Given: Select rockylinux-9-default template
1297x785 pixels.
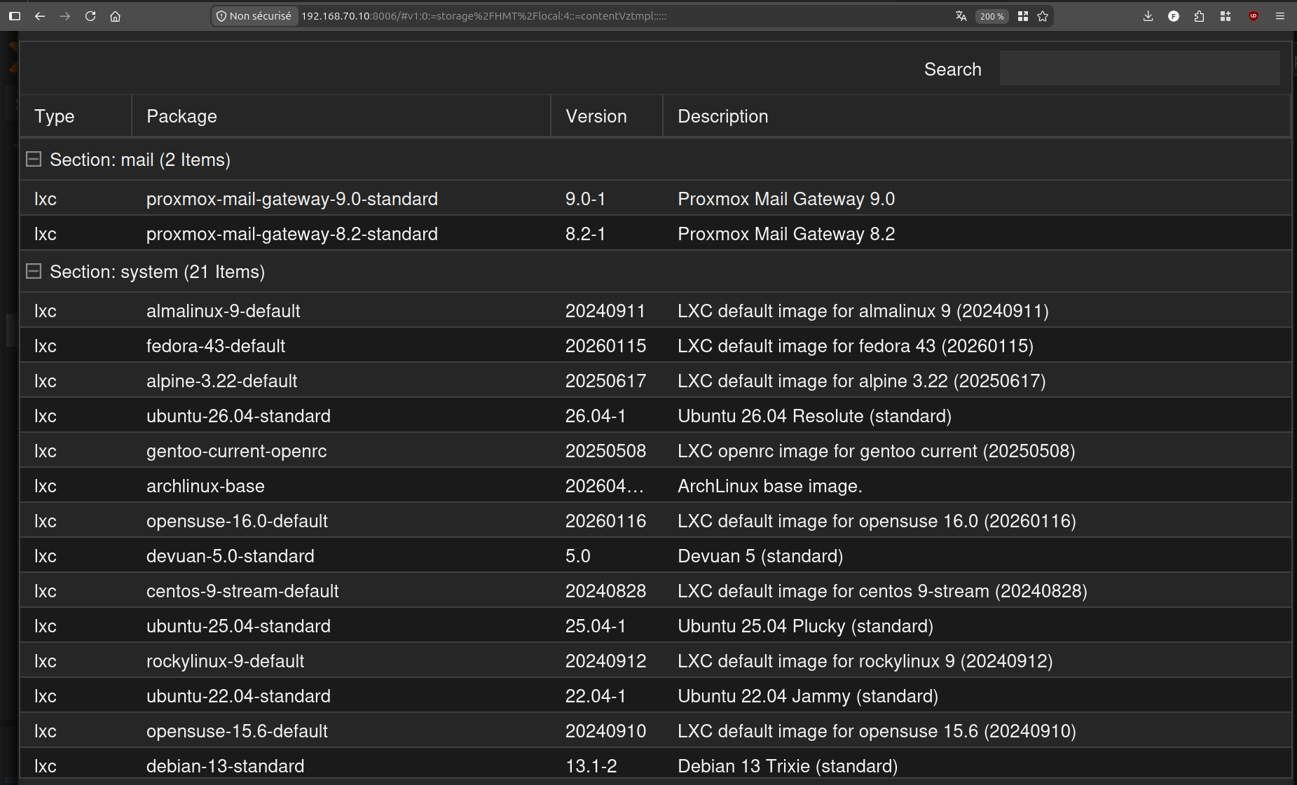Looking at the screenshot, I should [655, 661].
